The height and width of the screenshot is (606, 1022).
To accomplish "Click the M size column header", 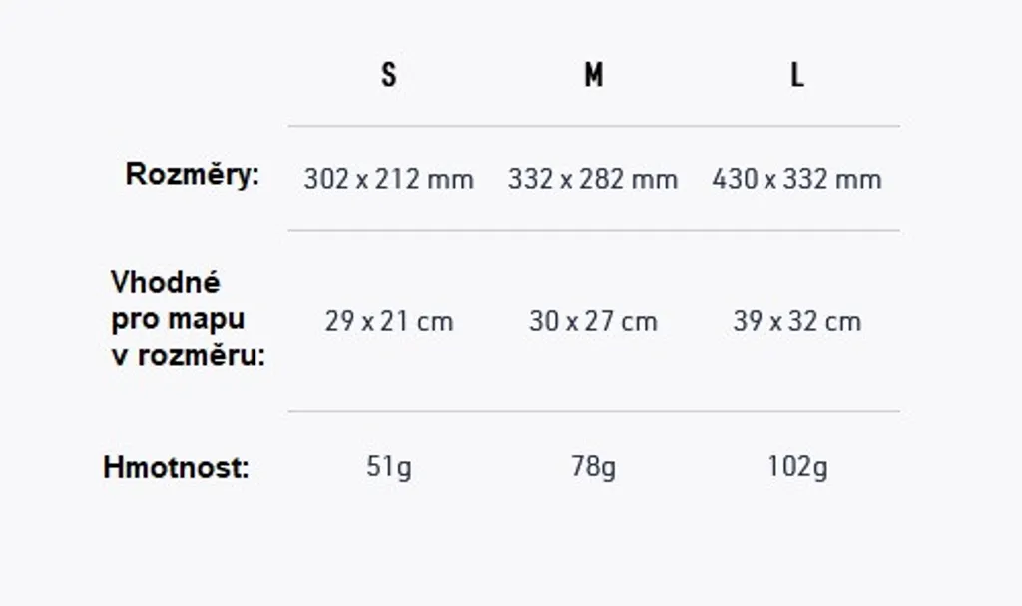I will click(593, 75).
